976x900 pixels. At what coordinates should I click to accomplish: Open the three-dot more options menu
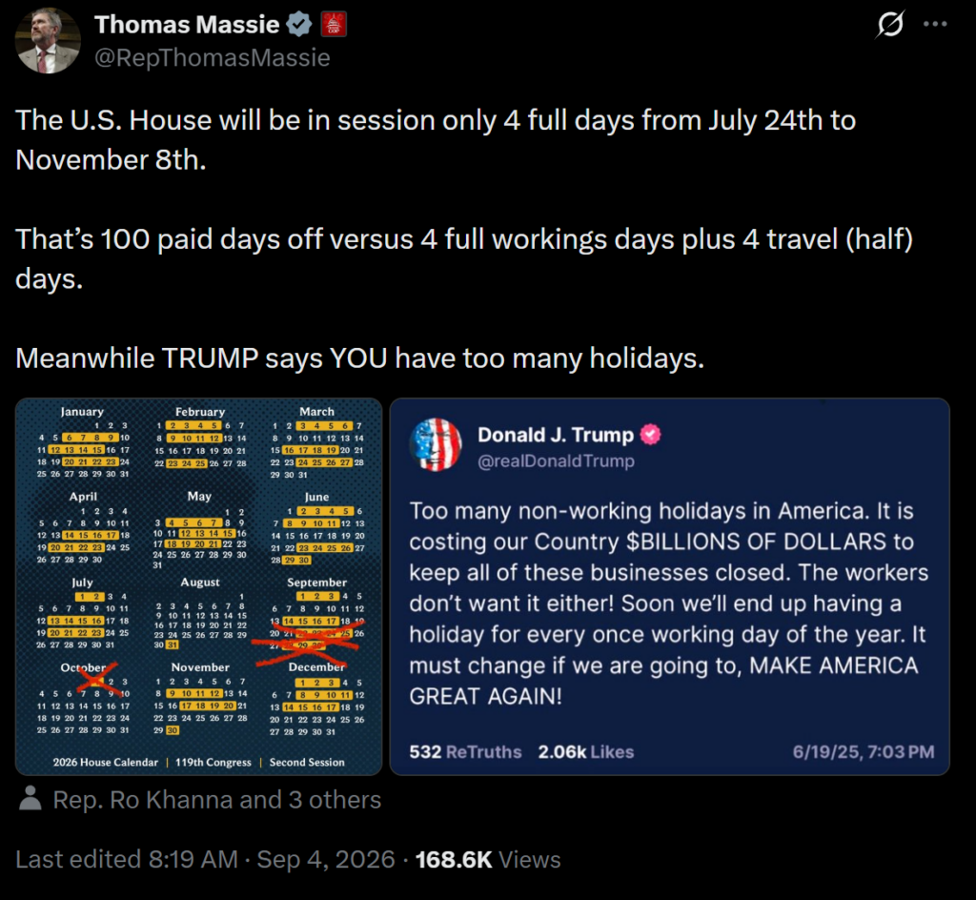point(935,24)
